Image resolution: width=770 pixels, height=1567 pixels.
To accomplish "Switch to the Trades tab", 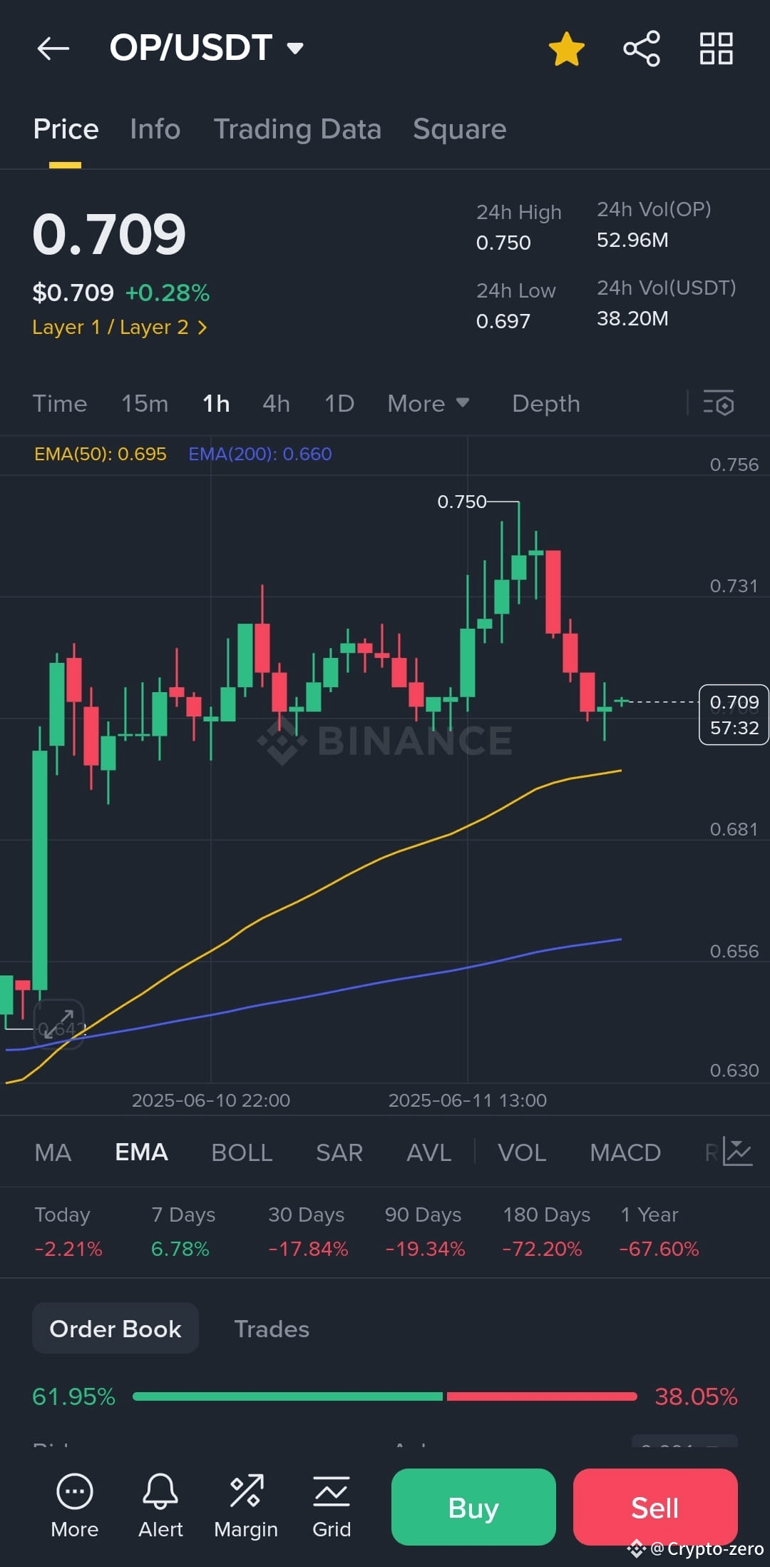I will (272, 1329).
